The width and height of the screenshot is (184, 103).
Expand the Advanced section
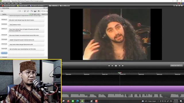click(x=1, y=57)
